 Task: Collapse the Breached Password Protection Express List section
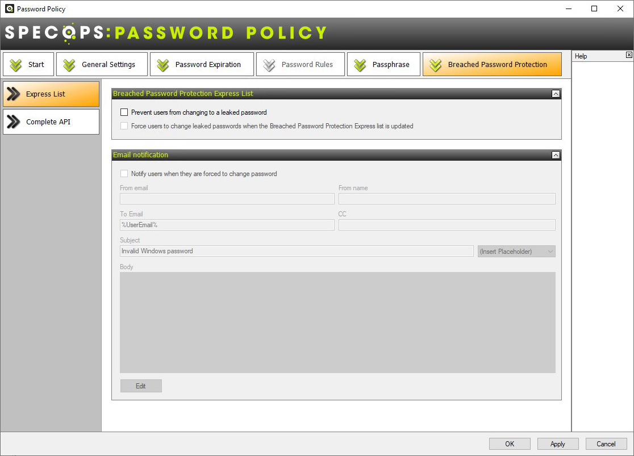tap(556, 94)
